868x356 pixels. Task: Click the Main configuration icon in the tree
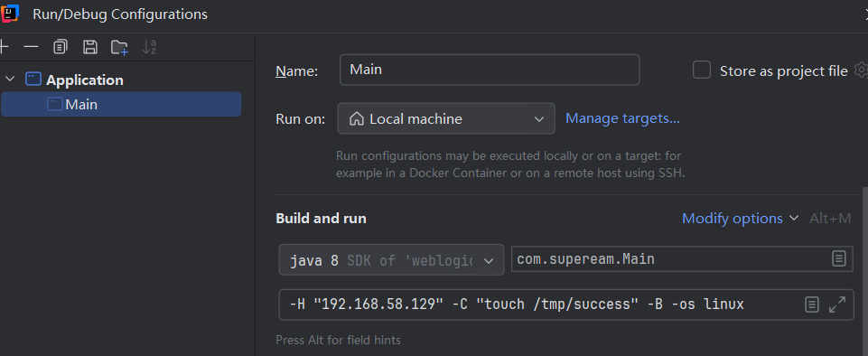[x=55, y=104]
